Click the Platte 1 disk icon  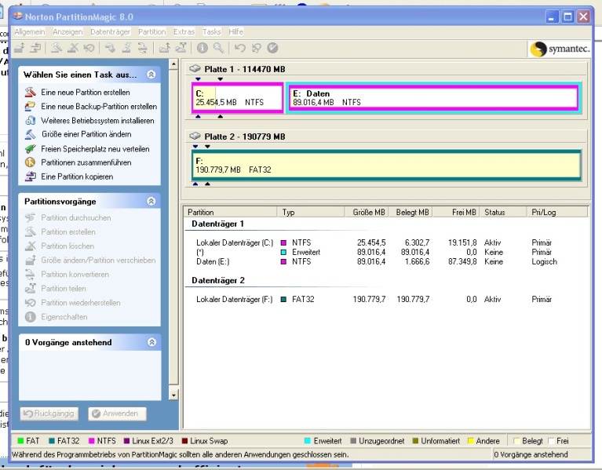click(195, 69)
